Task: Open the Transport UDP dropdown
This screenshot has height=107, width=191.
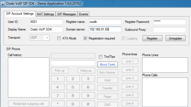Action: coord(40,38)
